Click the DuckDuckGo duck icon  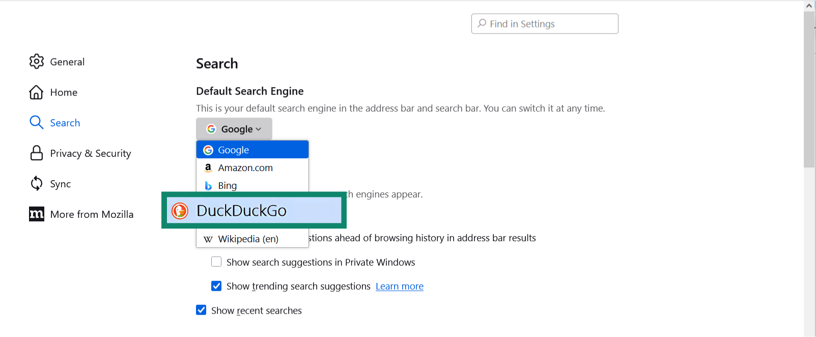(180, 211)
